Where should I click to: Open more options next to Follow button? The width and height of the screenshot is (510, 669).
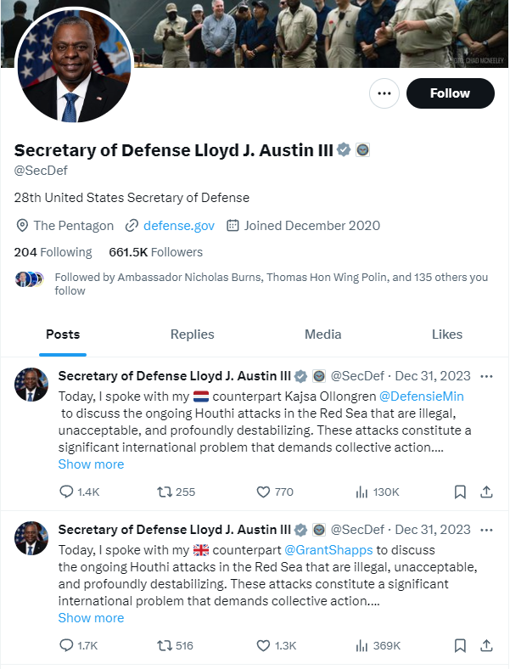coord(384,93)
